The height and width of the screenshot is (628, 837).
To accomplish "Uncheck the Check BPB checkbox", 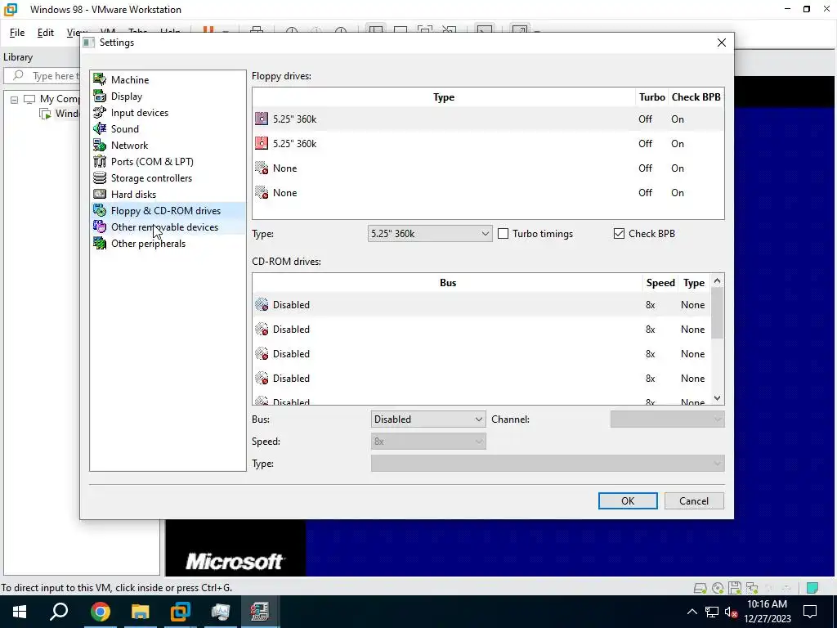I will click(x=619, y=234).
